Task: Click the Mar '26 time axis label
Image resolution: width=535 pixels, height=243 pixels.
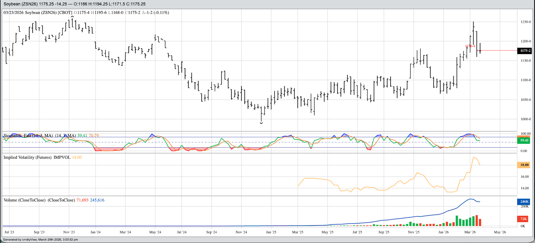Action: point(470,232)
